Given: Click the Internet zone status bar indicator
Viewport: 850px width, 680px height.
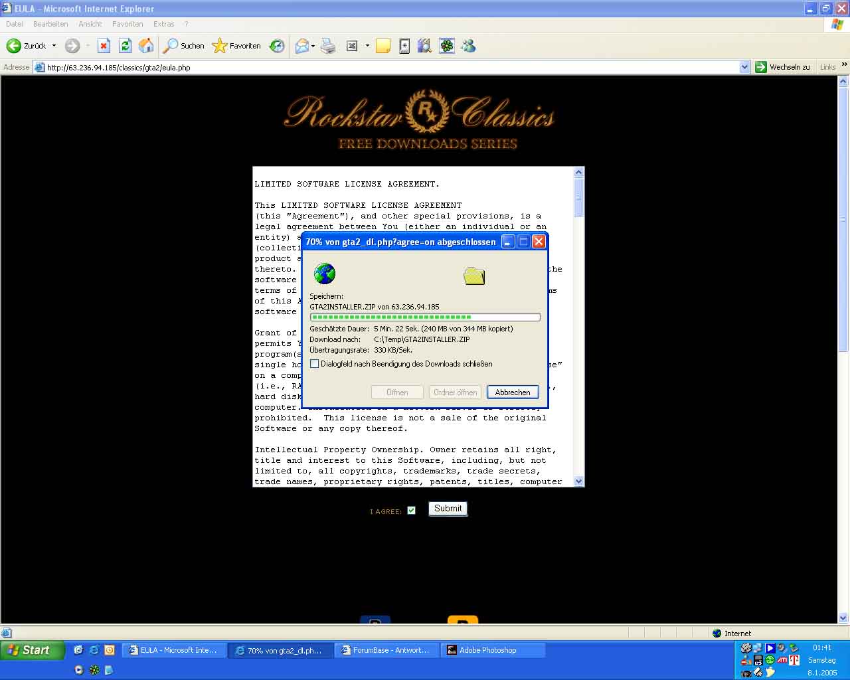Looking at the screenshot, I should tap(731, 633).
